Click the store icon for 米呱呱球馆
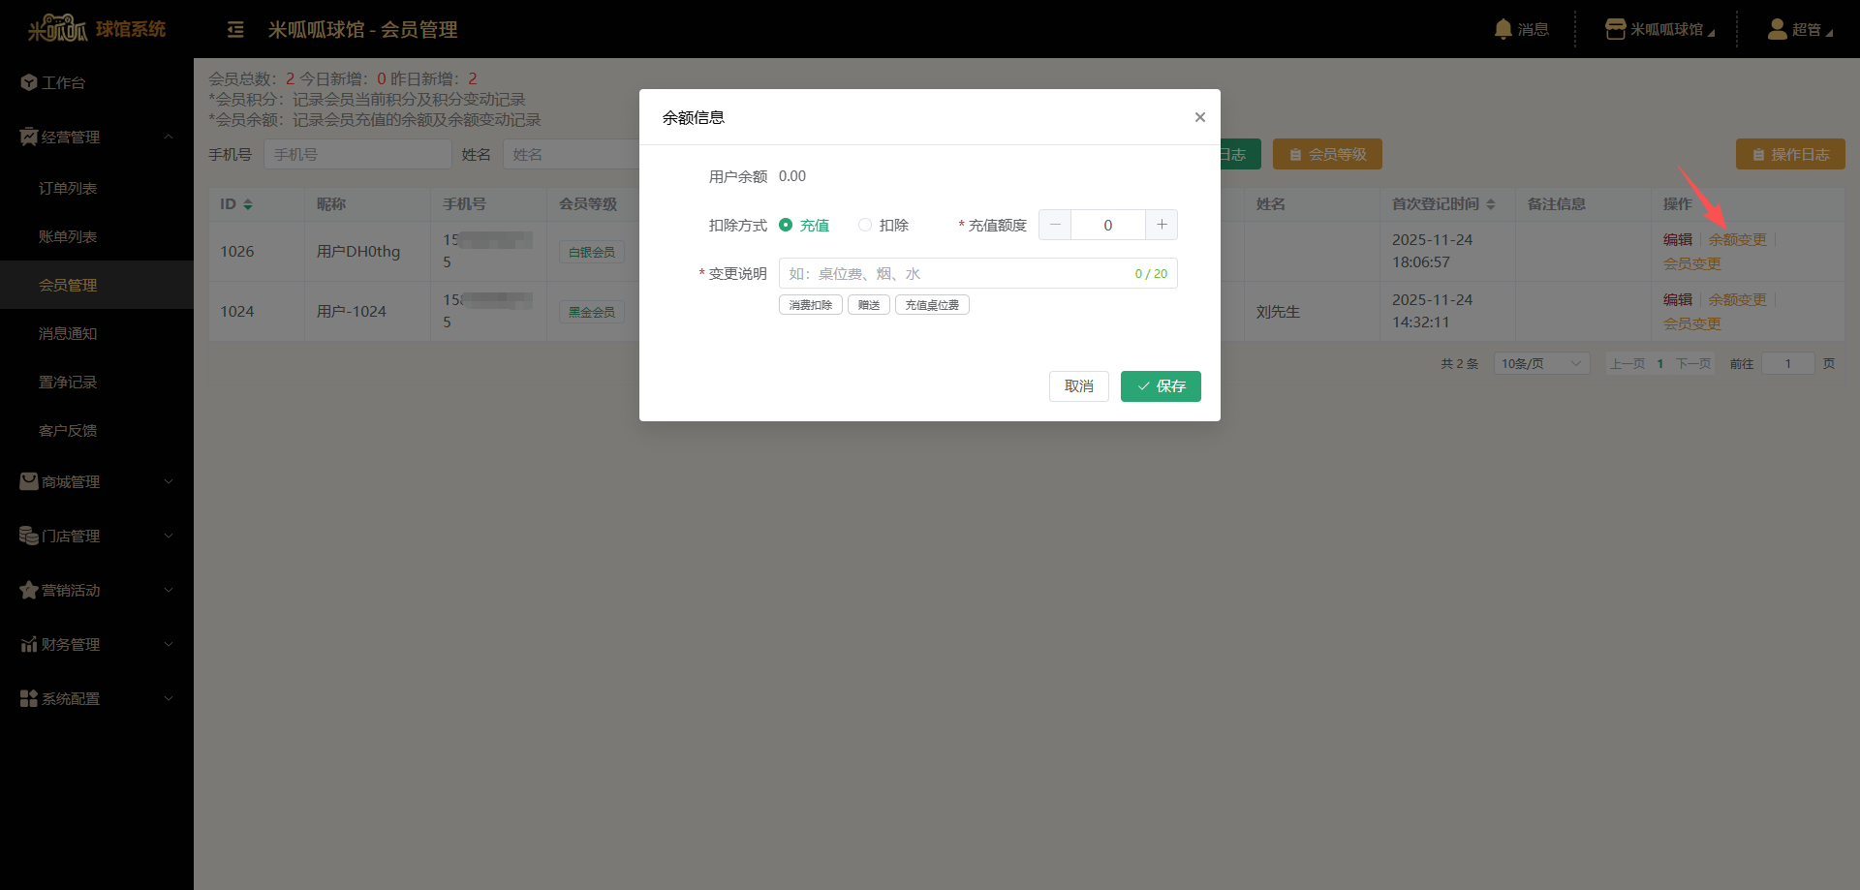Screen dimensions: 1860x890 pyautogui.click(x=1615, y=29)
